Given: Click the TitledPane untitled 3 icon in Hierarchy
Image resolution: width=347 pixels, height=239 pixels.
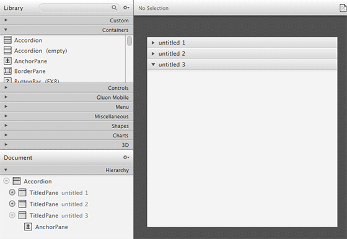Looking at the screenshot, I should [x=22, y=215].
